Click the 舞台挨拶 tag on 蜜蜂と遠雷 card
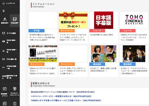Screen dimensions: 149x106 tap(97, 64)
